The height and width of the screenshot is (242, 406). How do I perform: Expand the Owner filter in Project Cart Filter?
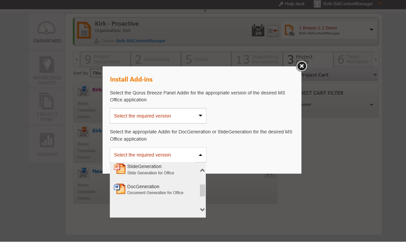(x=372, y=105)
